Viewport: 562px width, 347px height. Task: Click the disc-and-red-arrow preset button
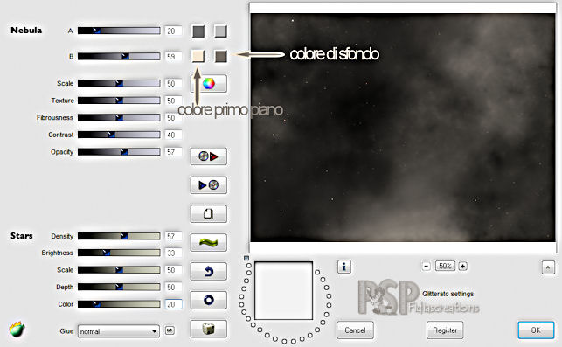click(208, 156)
